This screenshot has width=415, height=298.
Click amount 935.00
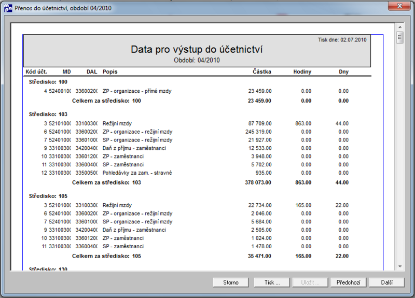coord(264,173)
